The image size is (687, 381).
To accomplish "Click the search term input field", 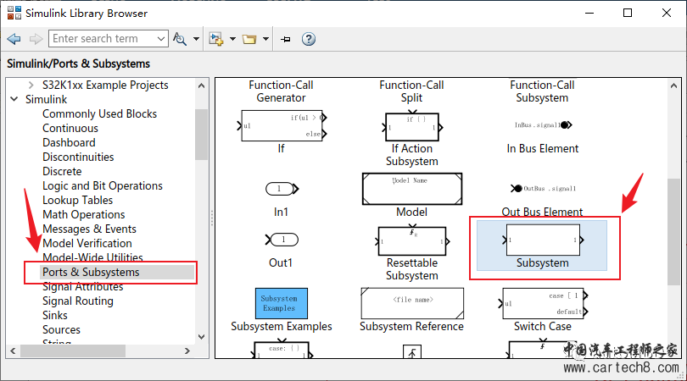I will [x=103, y=39].
